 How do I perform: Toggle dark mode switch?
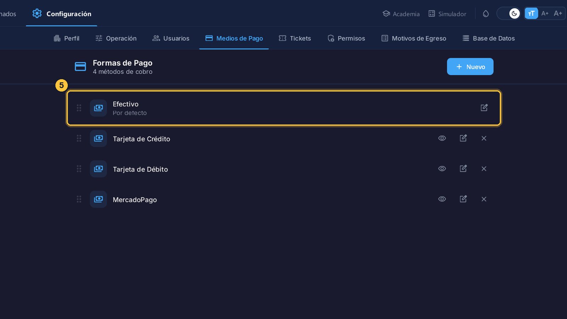(x=509, y=13)
